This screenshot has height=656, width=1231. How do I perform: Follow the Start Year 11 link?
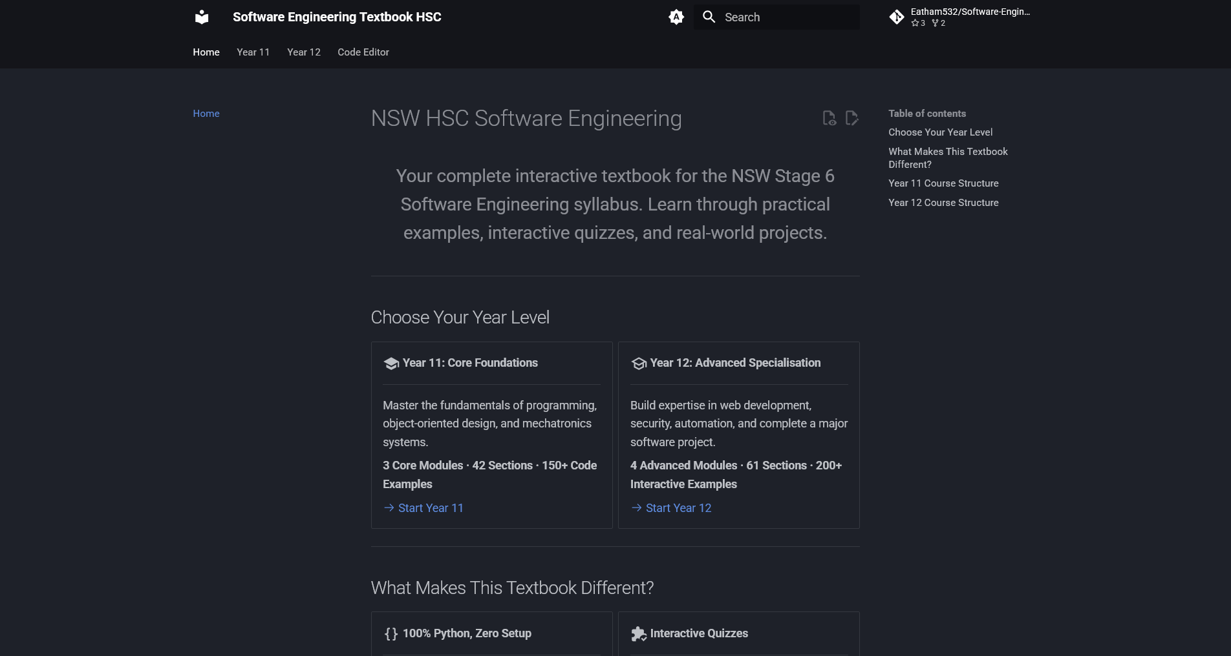[x=430, y=508]
